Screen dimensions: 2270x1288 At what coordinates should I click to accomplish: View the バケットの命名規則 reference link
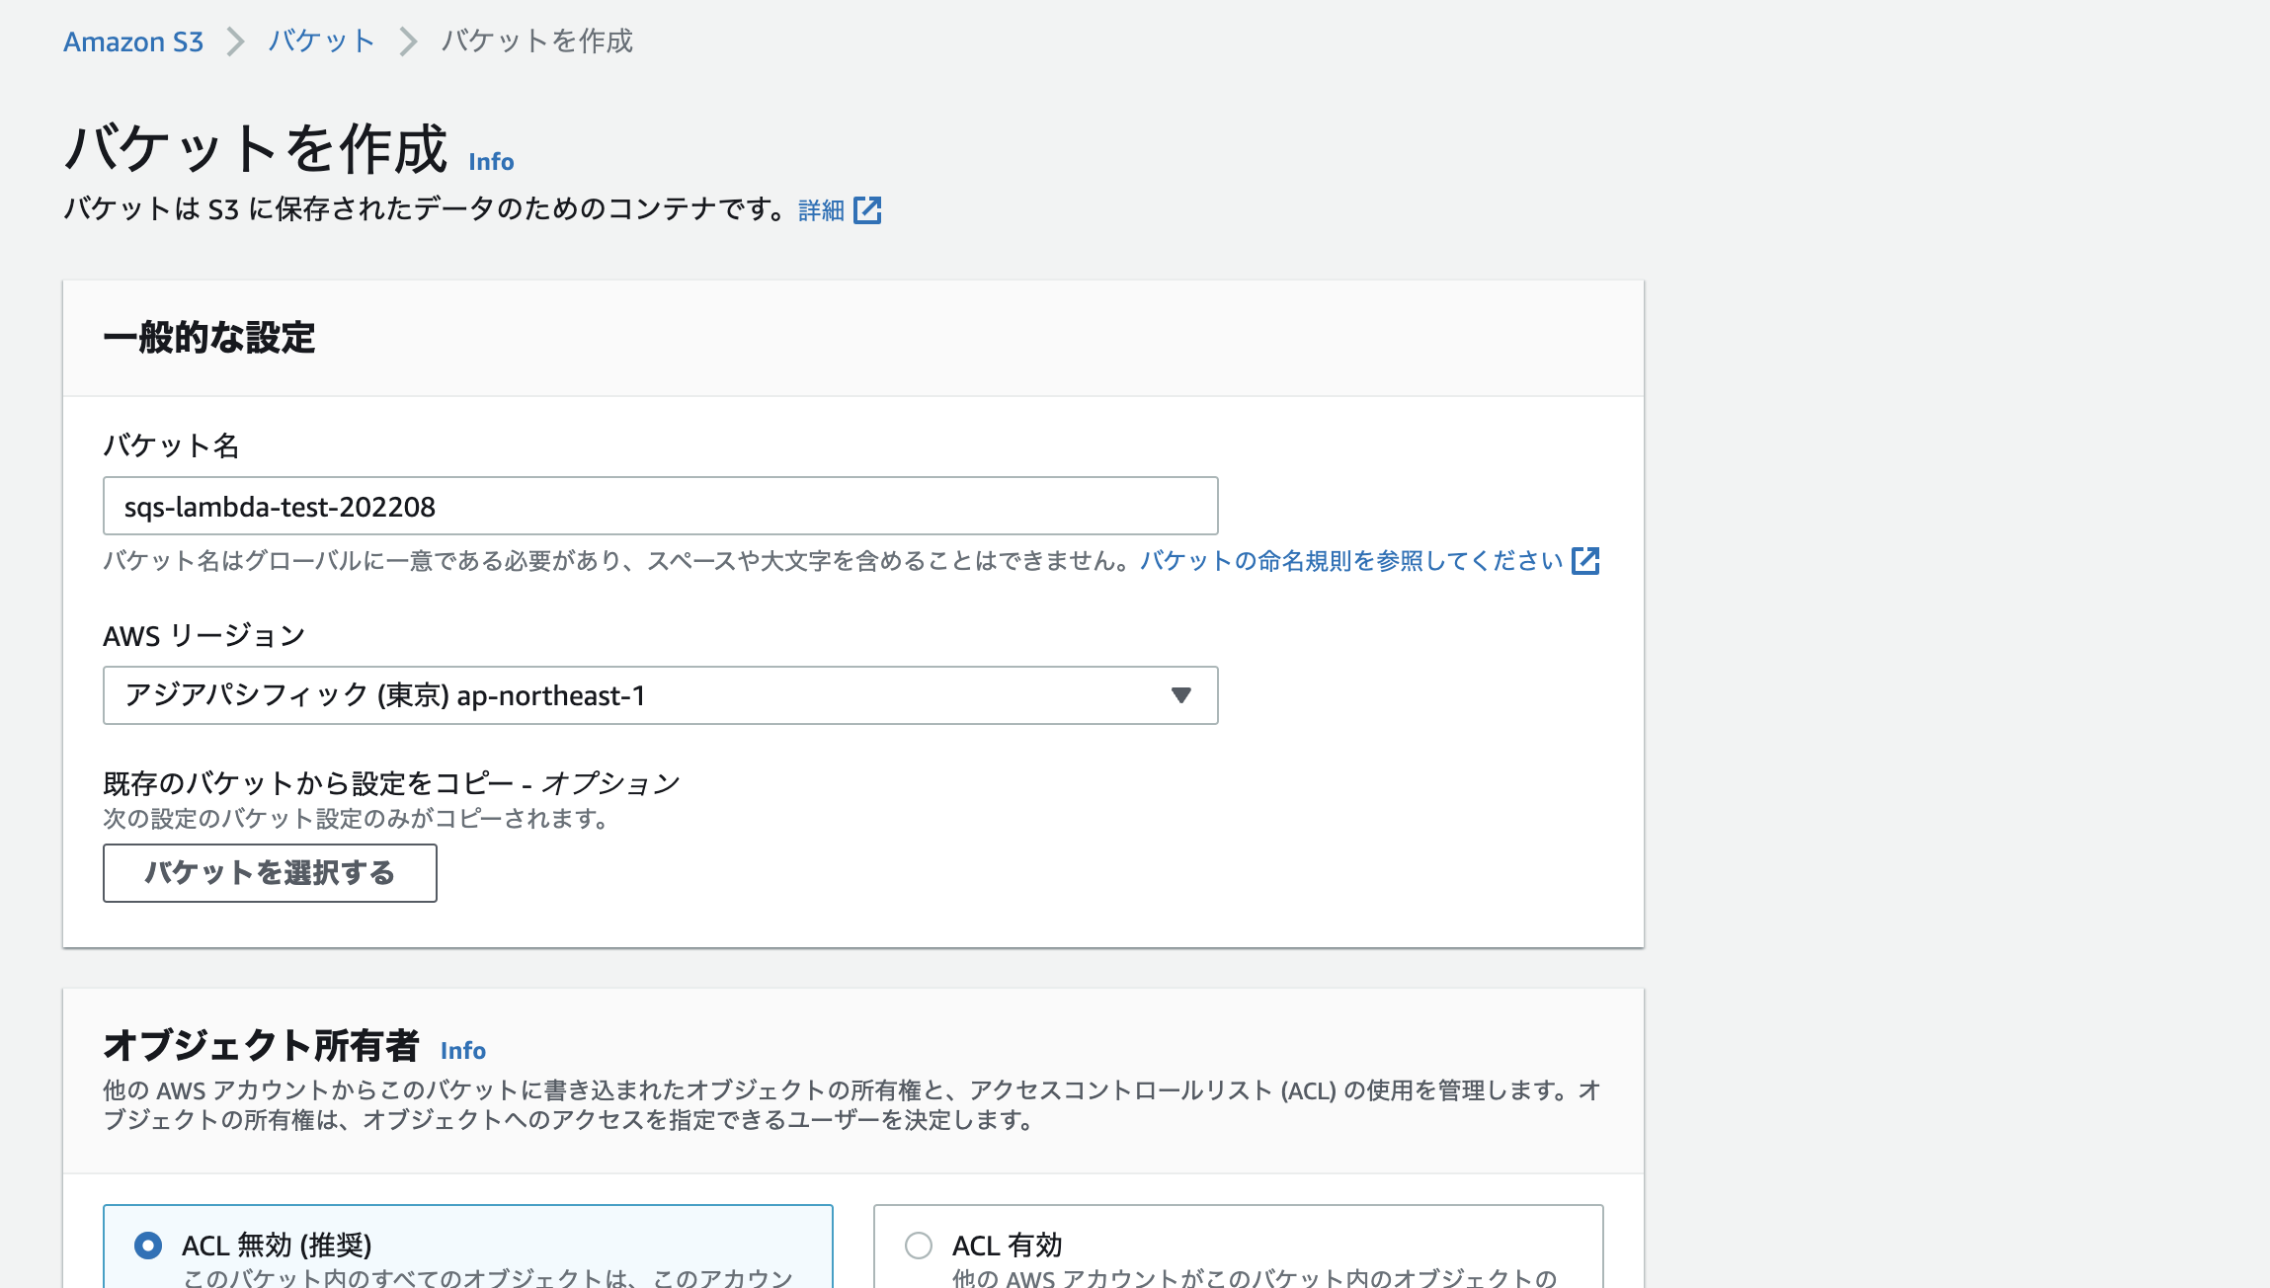coord(1343,560)
